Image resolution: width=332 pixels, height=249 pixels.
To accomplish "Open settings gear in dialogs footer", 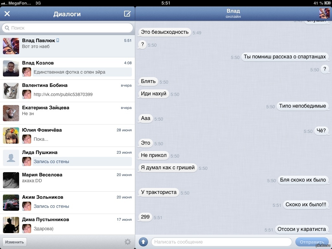I will tap(127, 242).
